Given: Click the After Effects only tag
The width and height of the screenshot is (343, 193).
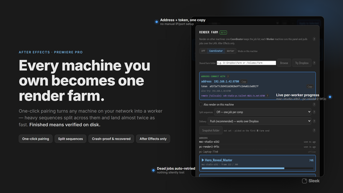Looking at the screenshot, I should tap(153, 139).
